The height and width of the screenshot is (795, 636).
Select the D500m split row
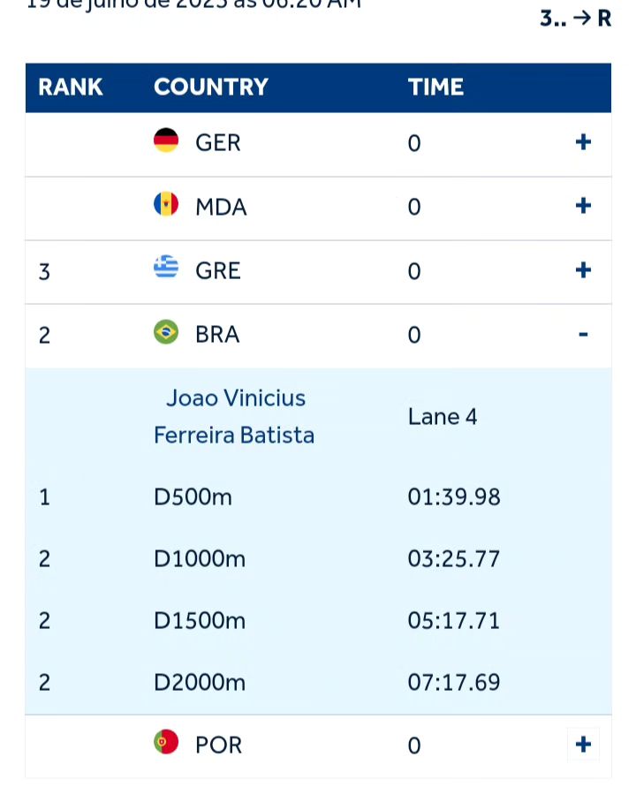coord(193,497)
